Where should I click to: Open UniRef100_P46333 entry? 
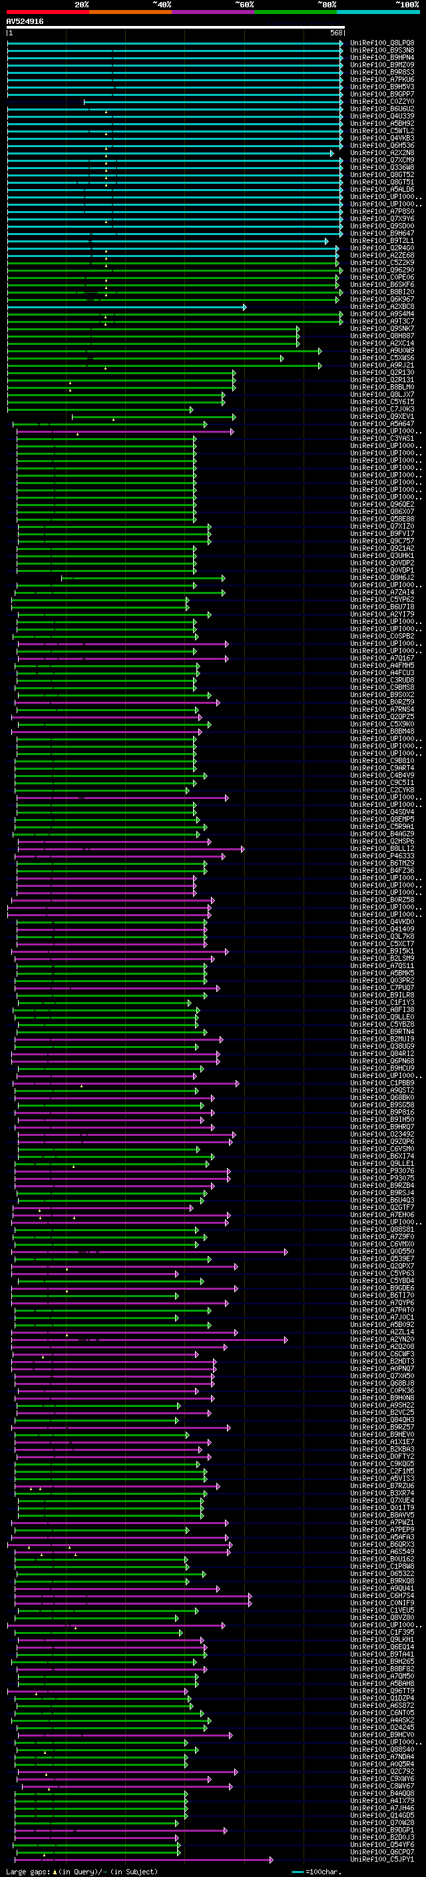[382, 856]
